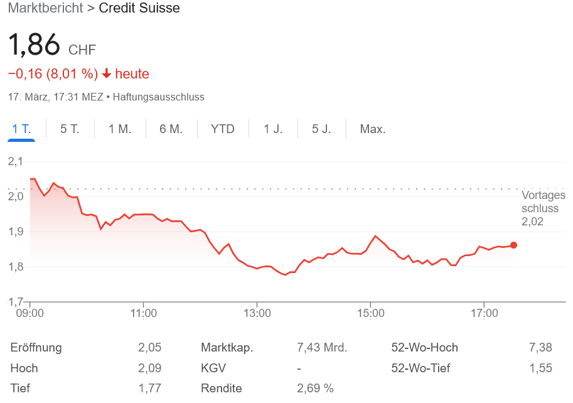The height and width of the screenshot is (403, 573).
Task: Select the red downward arrow price indicator
Action: pos(107,73)
